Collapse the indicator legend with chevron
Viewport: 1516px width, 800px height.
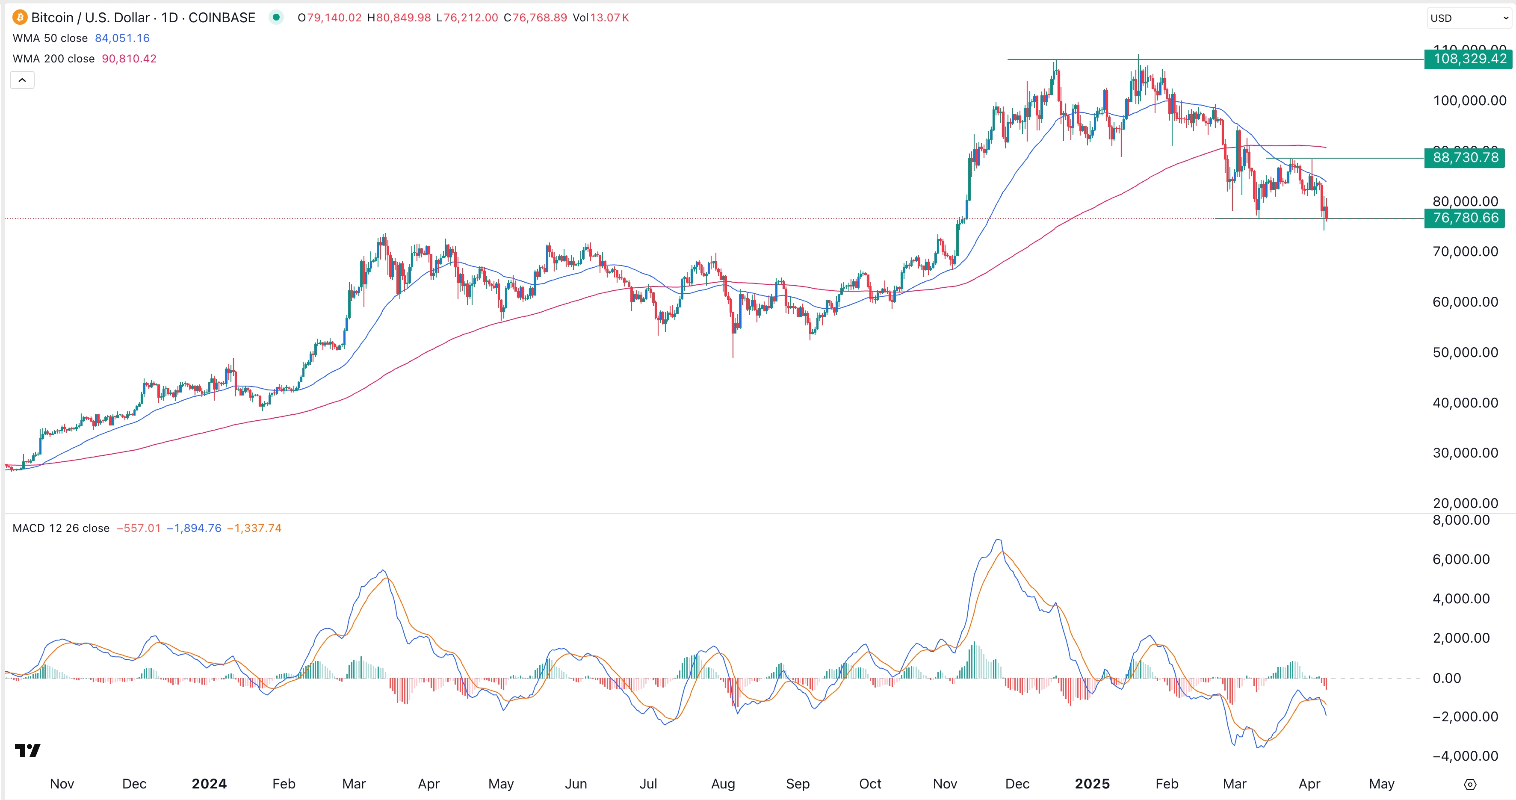22,80
